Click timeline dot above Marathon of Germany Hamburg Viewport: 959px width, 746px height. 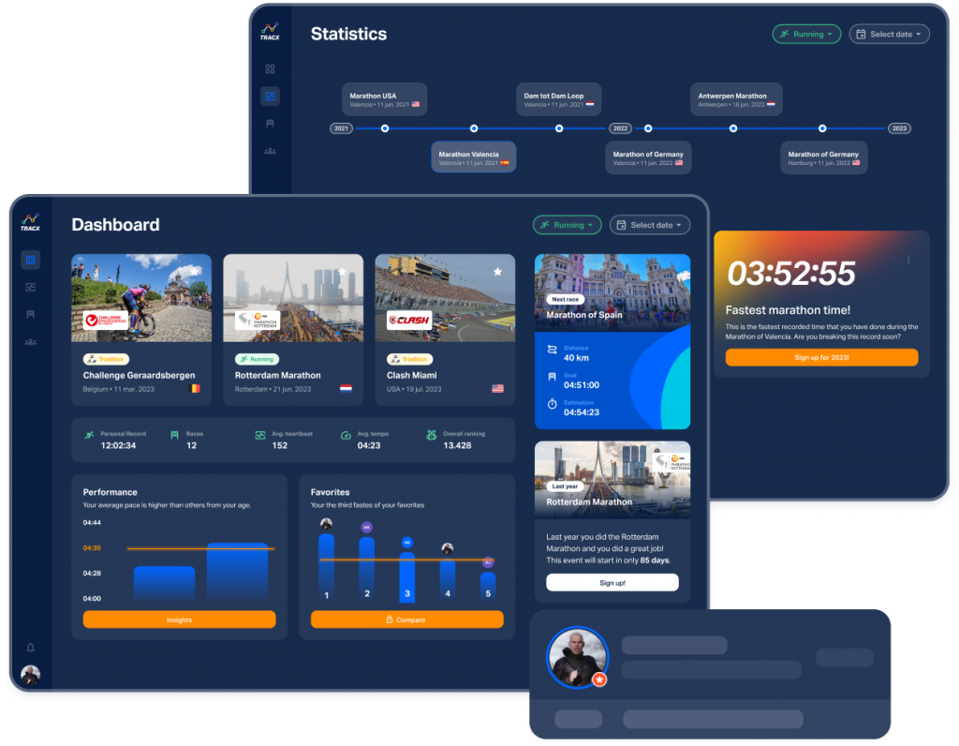[822, 128]
